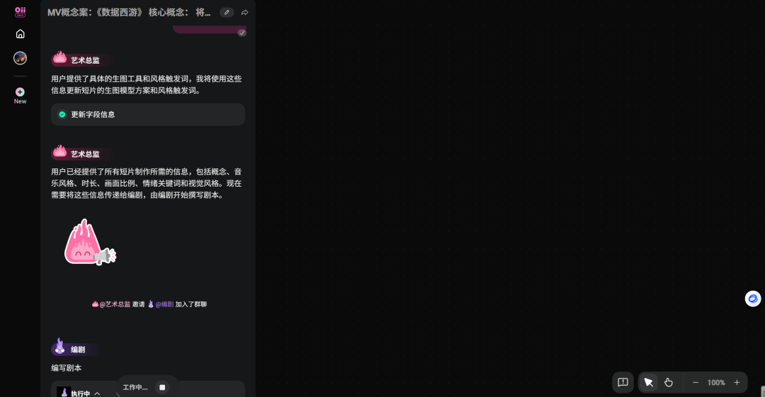The image size is (765, 397).
Task: Click the 编写剧本 text
Action: pyautogui.click(x=67, y=368)
